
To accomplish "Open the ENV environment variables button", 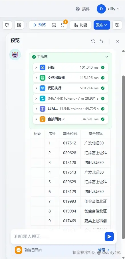I will click(x=19, y=25).
